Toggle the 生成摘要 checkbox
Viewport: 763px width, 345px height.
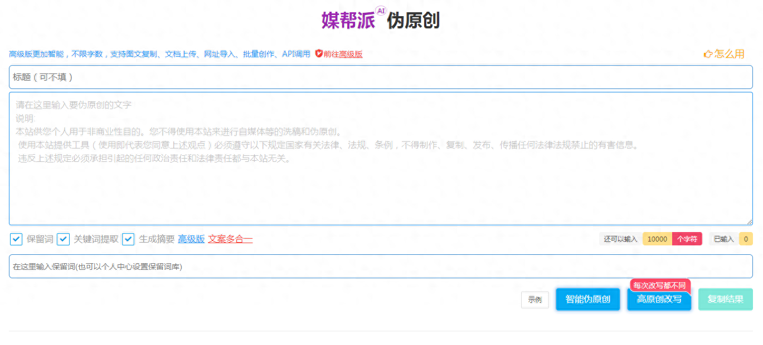[x=128, y=239]
